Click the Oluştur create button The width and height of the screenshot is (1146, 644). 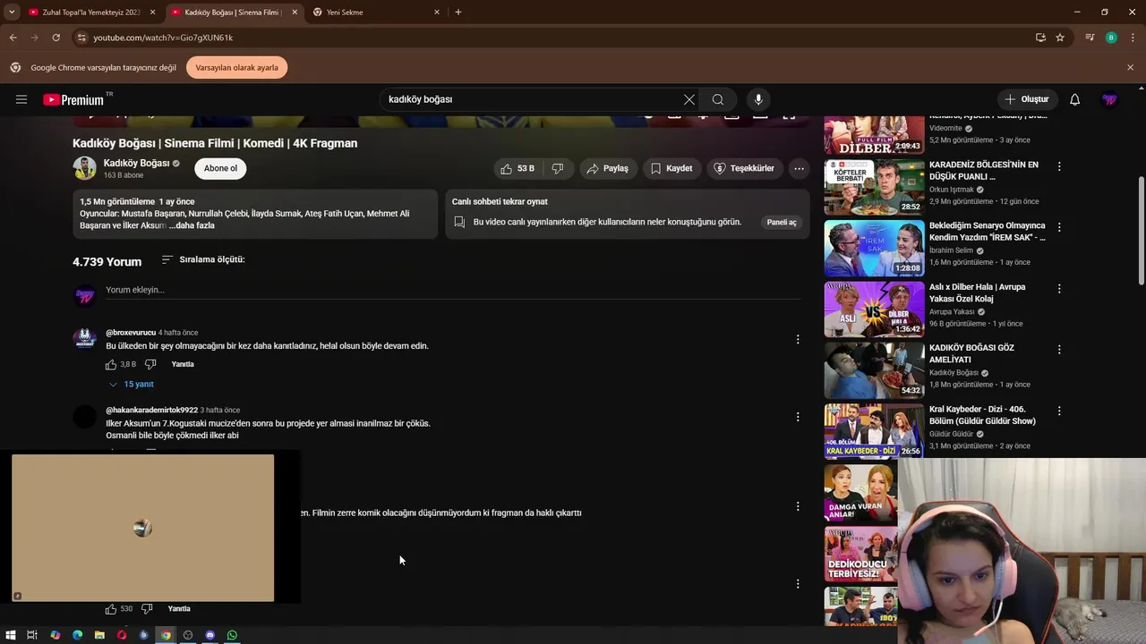(1027, 99)
